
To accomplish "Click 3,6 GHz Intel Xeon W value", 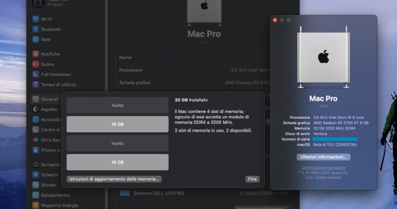I will [338, 117].
